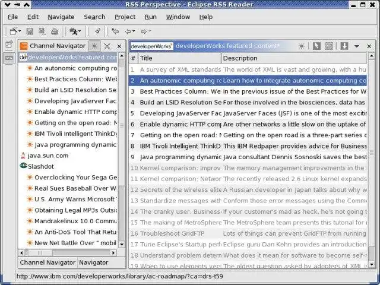The width and height of the screenshot is (380, 285).
Task: Open the Run menu
Action: click(x=150, y=17)
